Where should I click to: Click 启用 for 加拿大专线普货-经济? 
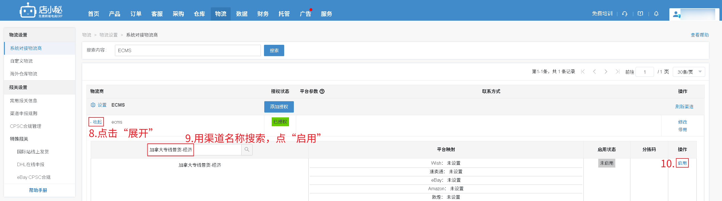pos(682,163)
